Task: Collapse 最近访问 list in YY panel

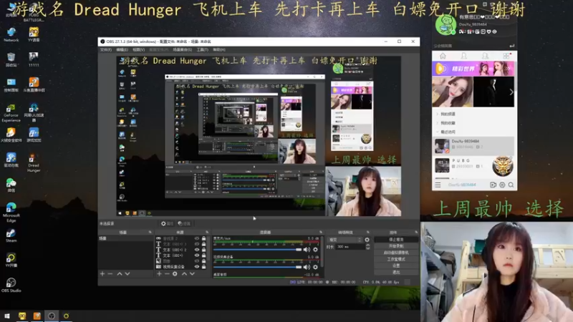Action: click(438, 132)
